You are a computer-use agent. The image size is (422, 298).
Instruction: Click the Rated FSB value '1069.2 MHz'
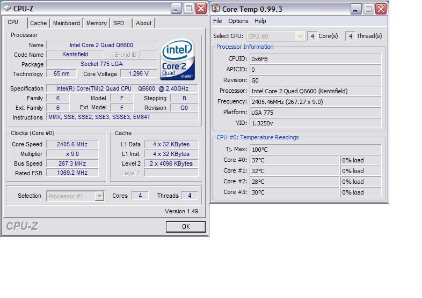[72, 173]
